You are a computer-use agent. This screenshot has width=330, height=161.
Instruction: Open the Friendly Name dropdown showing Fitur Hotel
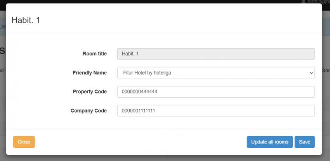click(x=215, y=73)
